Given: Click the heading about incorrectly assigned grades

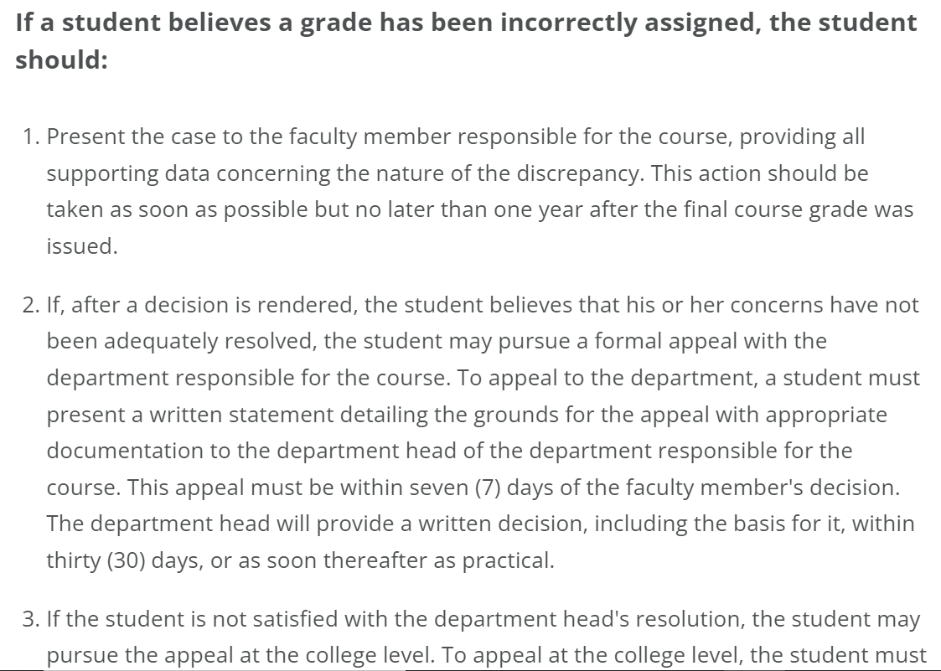Looking at the screenshot, I should coord(466,23).
